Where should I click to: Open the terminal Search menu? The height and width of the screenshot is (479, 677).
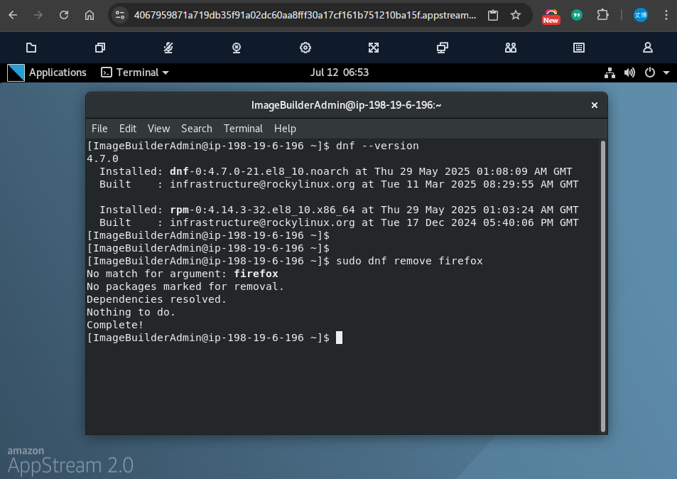(197, 129)
